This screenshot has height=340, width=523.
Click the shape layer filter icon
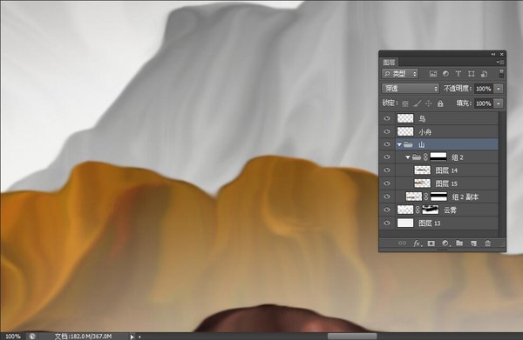click(x=472, y=74)
